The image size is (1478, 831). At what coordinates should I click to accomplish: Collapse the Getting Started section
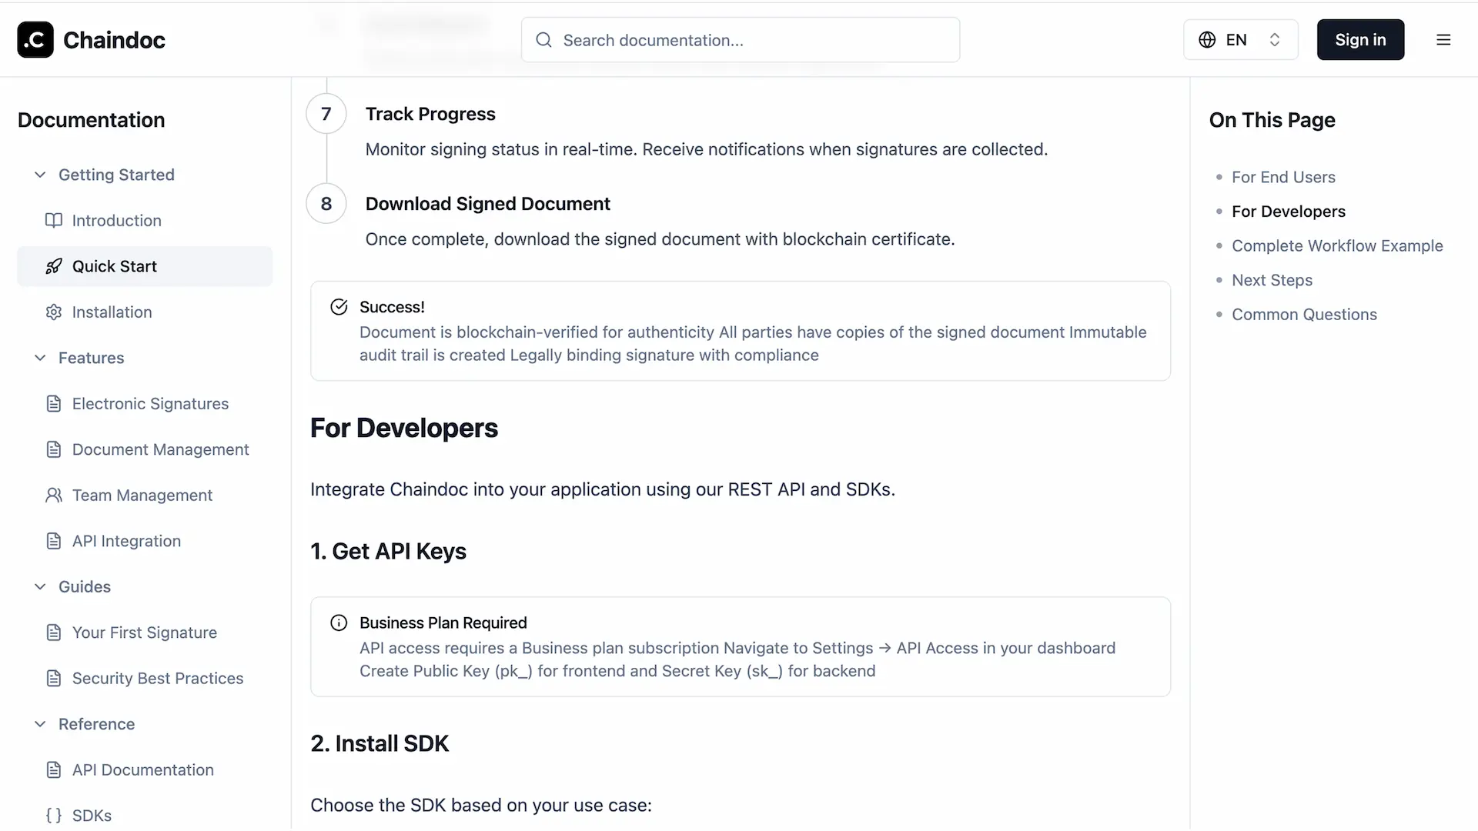[x=40, y=175]
